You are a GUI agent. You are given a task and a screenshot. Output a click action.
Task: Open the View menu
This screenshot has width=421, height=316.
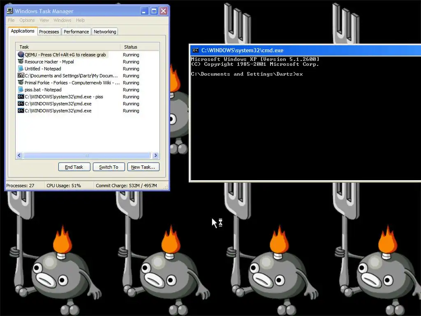coord(44,20)
